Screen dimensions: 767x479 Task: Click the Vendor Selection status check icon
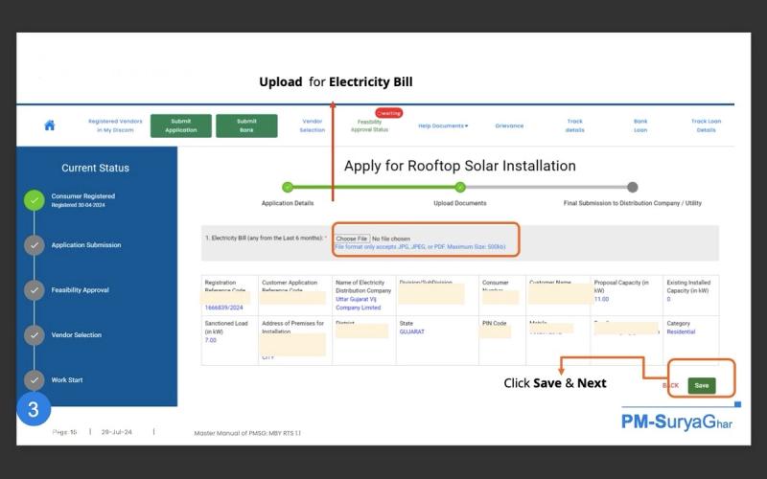[x=35, y=335]
